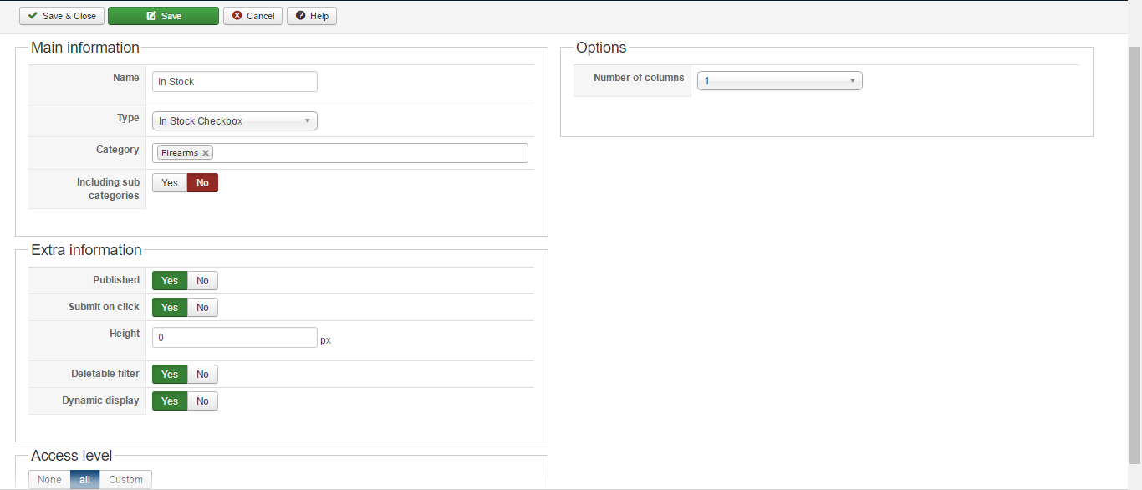Disable Dynamic display with No
The height and width of the screenshot is (490, 1142).
click(202, 401)
